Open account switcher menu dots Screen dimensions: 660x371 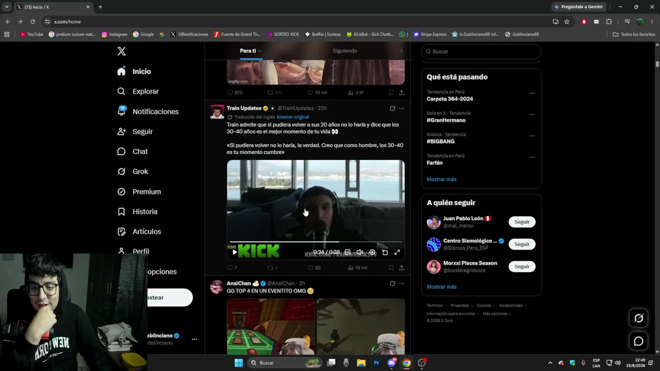click(194, 339)
